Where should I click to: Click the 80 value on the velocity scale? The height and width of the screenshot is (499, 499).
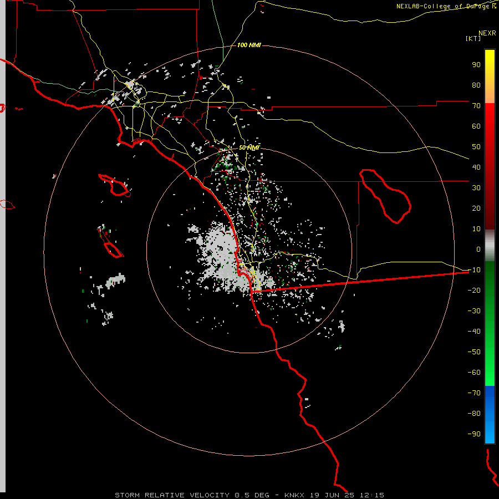tap(476, 85)
